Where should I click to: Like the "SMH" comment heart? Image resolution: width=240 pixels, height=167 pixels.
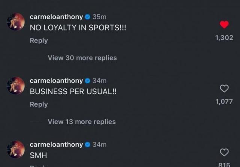(224, 152)
